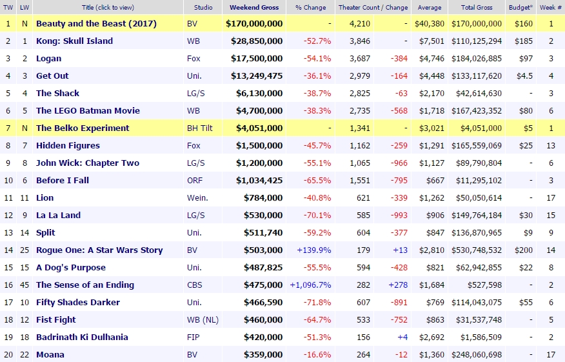The image size is (565, 362).
Task: Sort by Theater Count / Change header
Action: tap(373, 7)
